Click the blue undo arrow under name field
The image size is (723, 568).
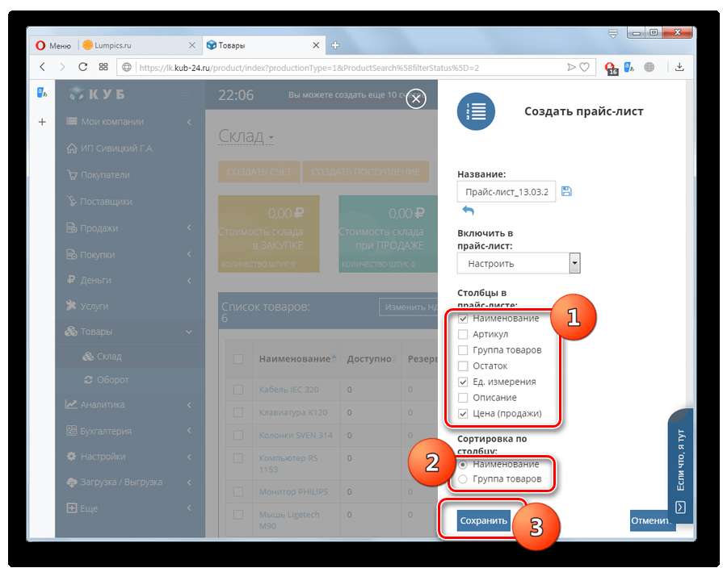point(468,210)
